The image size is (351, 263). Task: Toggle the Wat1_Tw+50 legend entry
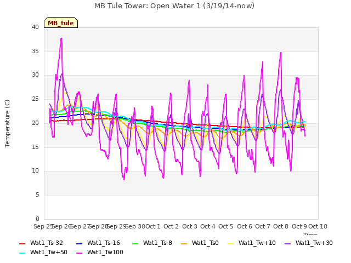point(43,253)
